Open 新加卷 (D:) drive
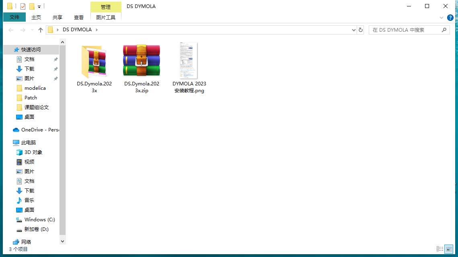This screenshot has width=458, height=257. (36, 229)
